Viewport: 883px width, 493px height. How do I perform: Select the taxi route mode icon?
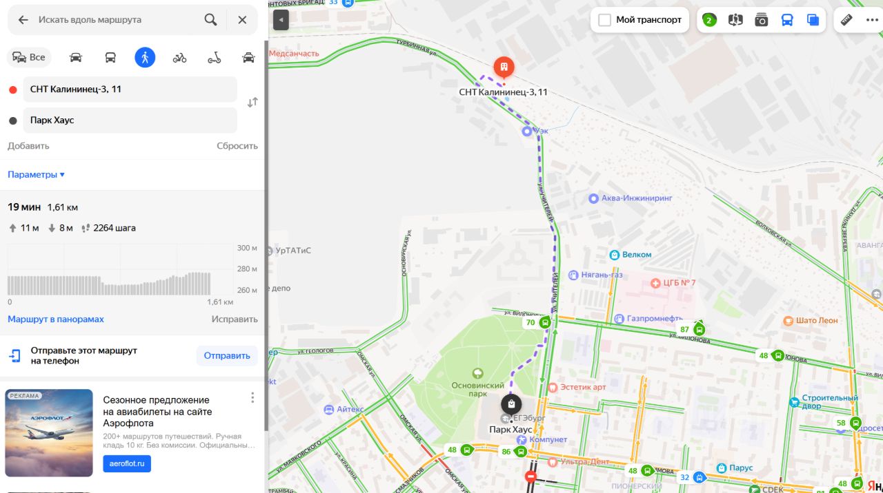[248, 57]
